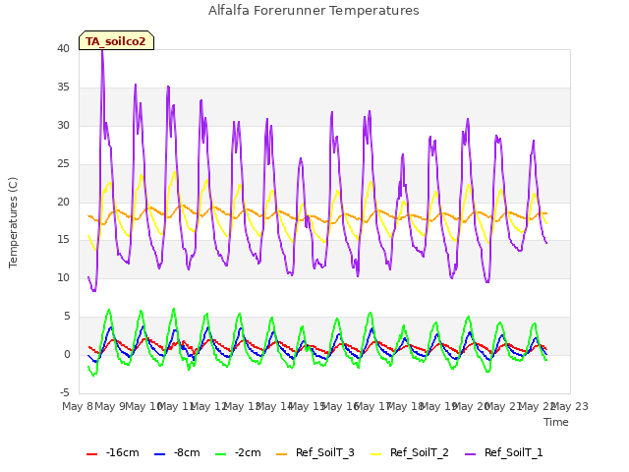
Task: Click the 0 y-axis tick label
Action: coord(67,354)
